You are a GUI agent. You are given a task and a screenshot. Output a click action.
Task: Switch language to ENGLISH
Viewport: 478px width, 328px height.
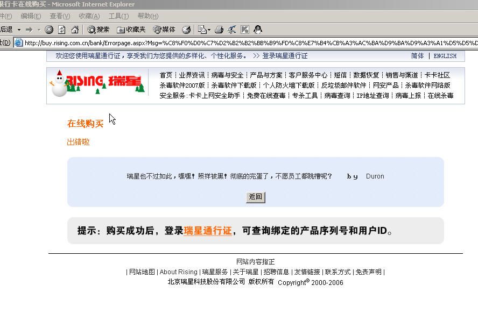coord(445,56)
